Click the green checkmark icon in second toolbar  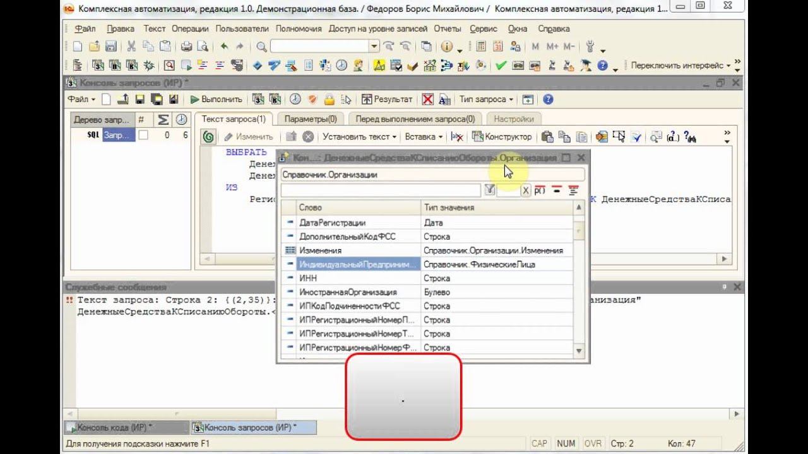(501, 65)
